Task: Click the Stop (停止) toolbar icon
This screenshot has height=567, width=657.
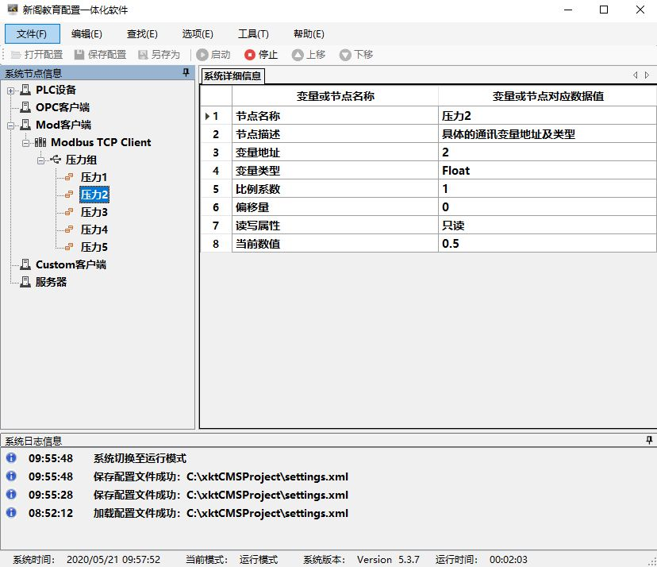Action: pyautogui.click(x=250, y=55)
